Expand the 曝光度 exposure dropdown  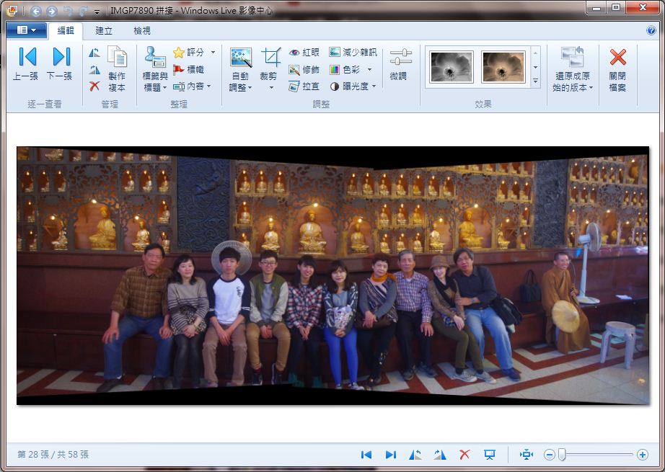pyautogui.click(x=374, y=86)
